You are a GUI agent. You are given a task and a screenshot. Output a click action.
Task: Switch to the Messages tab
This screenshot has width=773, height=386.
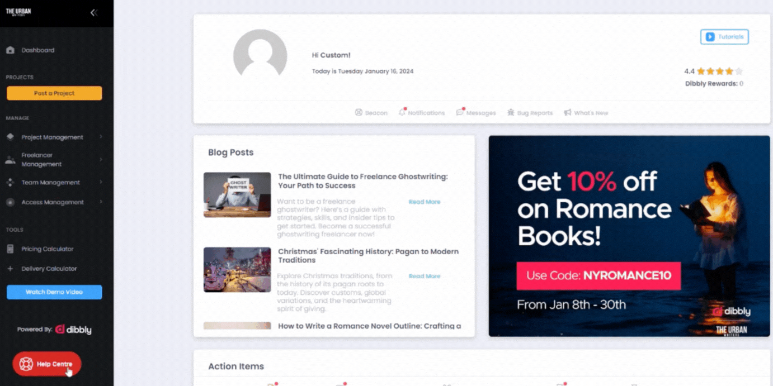[476, 112]
